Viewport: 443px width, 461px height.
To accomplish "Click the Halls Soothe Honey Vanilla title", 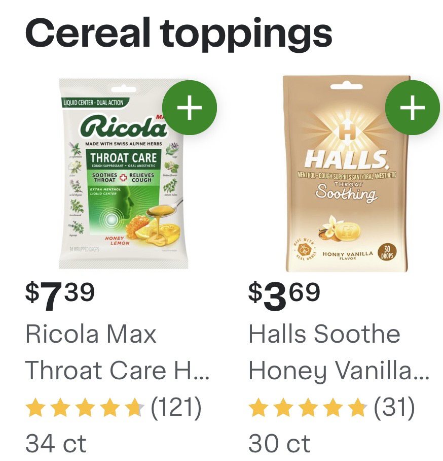I will [x=339, y=352].
